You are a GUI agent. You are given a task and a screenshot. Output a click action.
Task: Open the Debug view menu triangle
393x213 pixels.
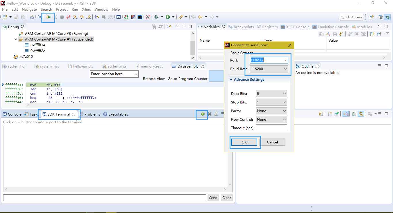click(178, 26)
